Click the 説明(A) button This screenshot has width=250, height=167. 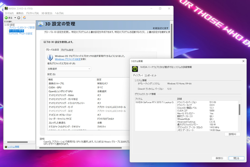pyautogui.click(x=232, y=134)
